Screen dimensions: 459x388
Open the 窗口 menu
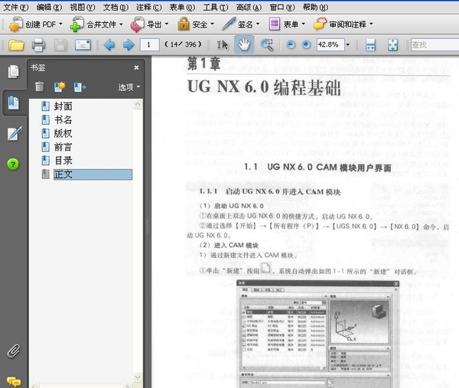(282, 7)
